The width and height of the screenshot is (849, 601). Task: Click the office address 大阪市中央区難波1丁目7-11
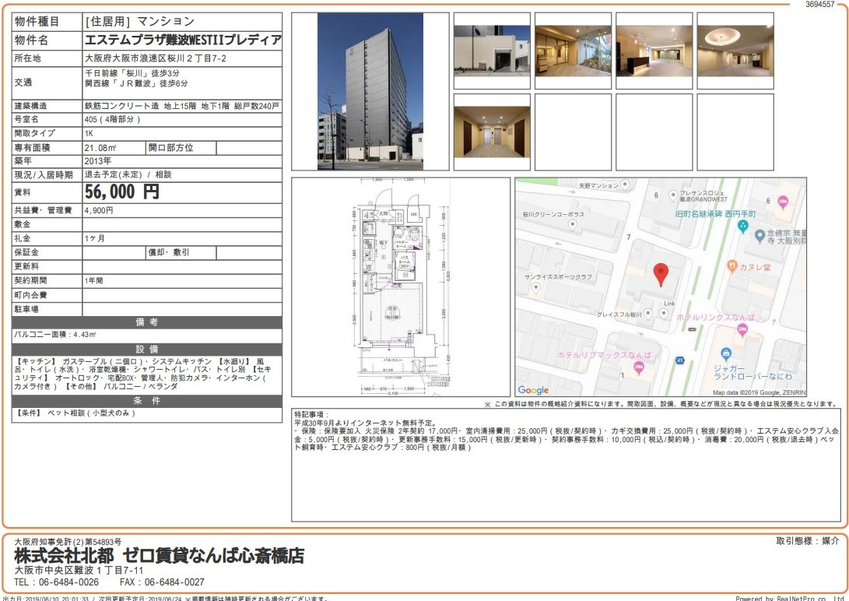point(79,570)
